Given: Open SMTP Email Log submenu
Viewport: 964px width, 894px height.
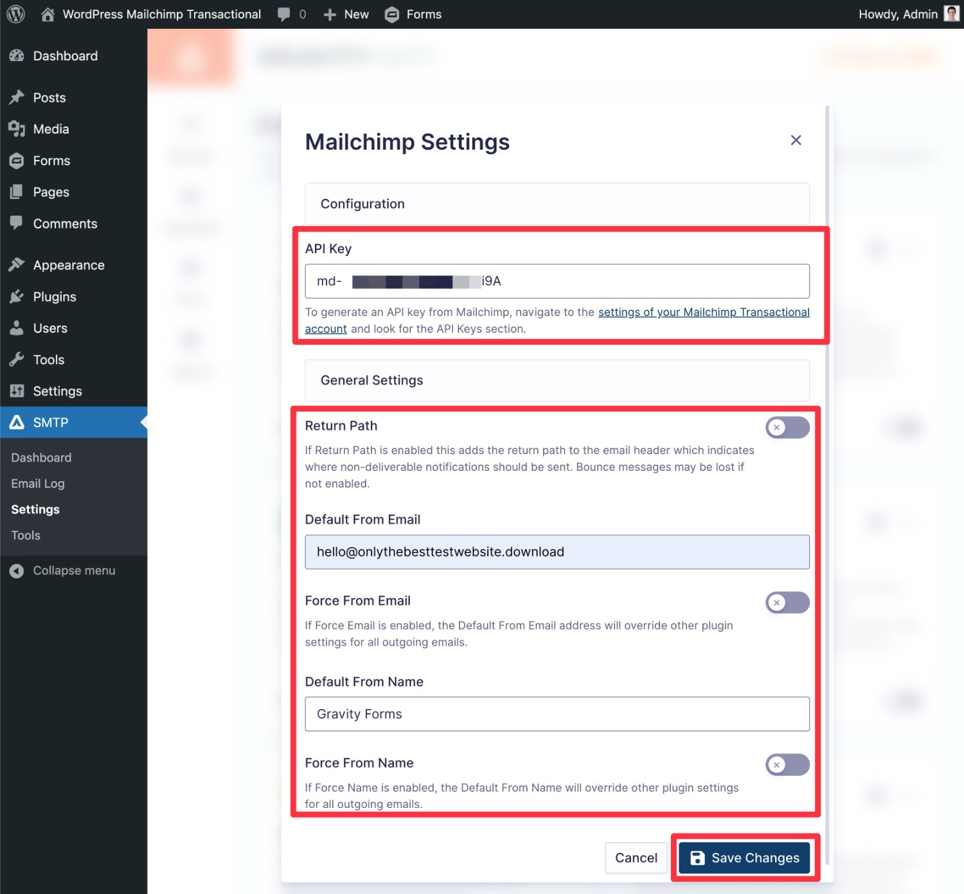Looking at the screenshot, I should point(38,484).
